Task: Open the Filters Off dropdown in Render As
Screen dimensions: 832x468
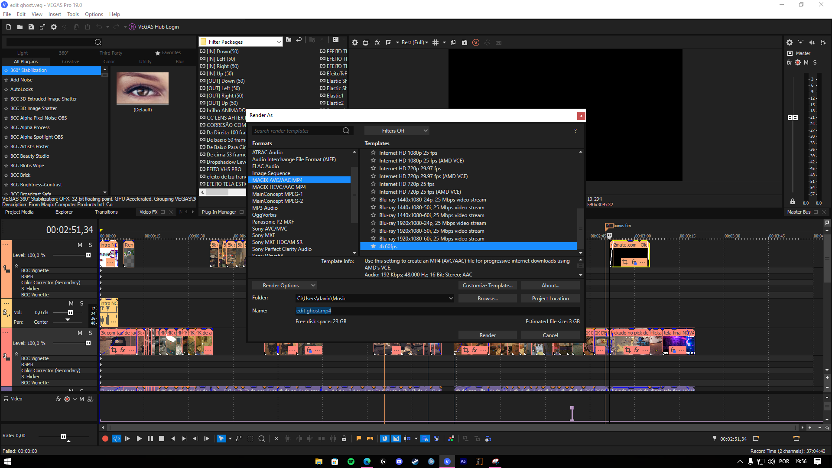Action: click(396, 130)
